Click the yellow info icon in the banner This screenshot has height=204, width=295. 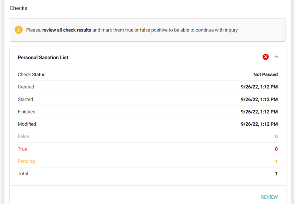click(x=19, y=30)
